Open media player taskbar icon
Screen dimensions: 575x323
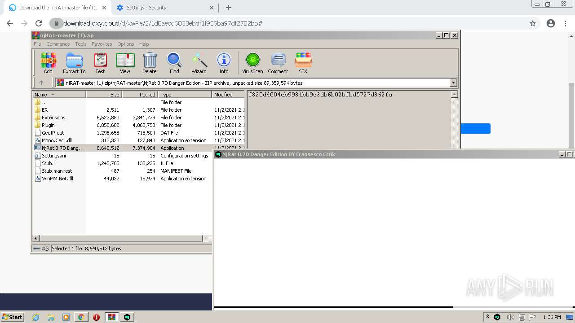click(x=66, y=317)
